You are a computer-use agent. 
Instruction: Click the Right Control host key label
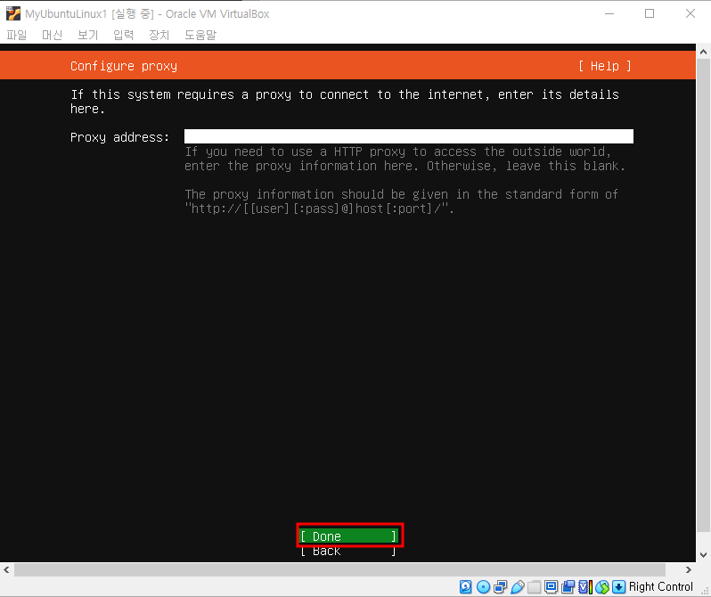pyautogui.click(x=661, y=586)
